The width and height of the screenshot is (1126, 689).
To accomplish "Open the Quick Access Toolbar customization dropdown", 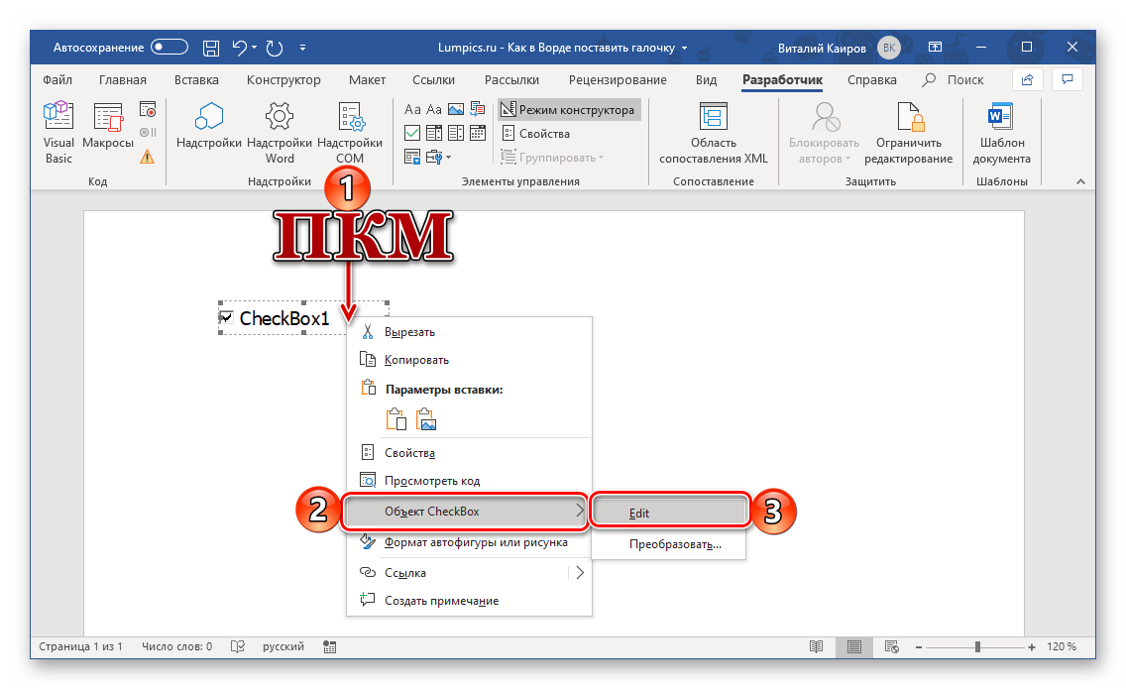I will (x=302, y=49).
